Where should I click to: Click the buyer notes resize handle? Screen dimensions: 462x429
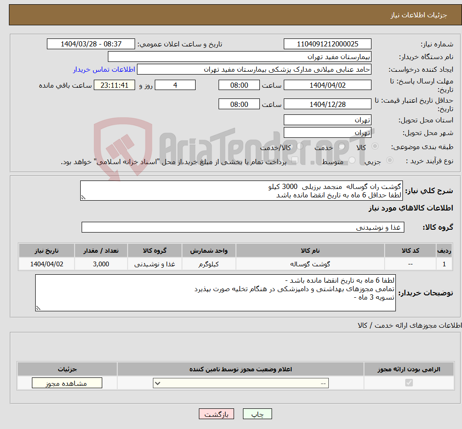(38, 308)
